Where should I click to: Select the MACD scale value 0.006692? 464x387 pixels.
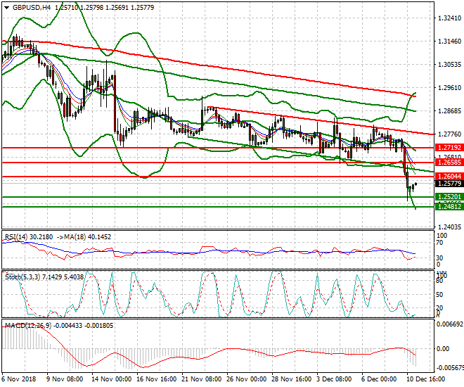(450, 324)
